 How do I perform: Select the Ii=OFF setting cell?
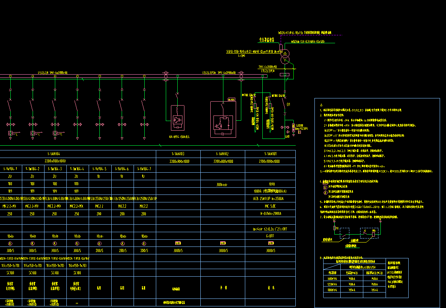pos(270,235)
